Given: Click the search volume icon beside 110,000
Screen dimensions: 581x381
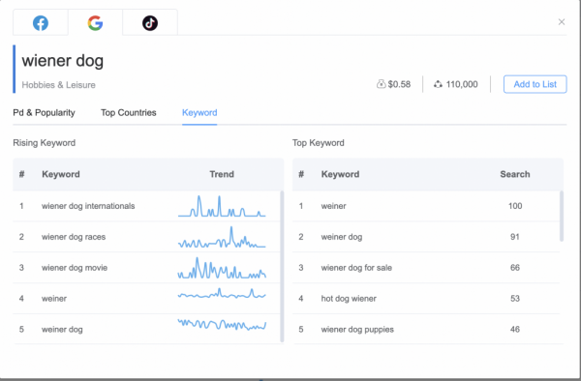Looking at the screenshot, I should (438, 84).
